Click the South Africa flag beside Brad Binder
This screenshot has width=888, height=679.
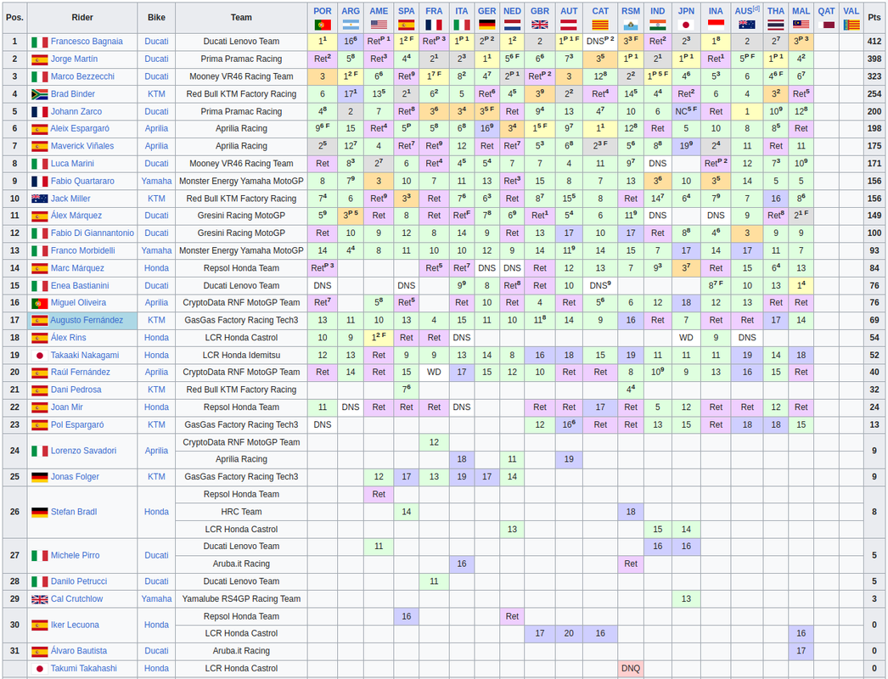pos(40,94)
